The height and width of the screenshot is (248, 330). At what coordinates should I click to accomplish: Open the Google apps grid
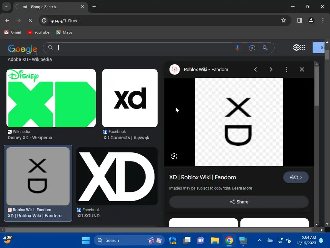pyautogui.click(x=302, y=47)
